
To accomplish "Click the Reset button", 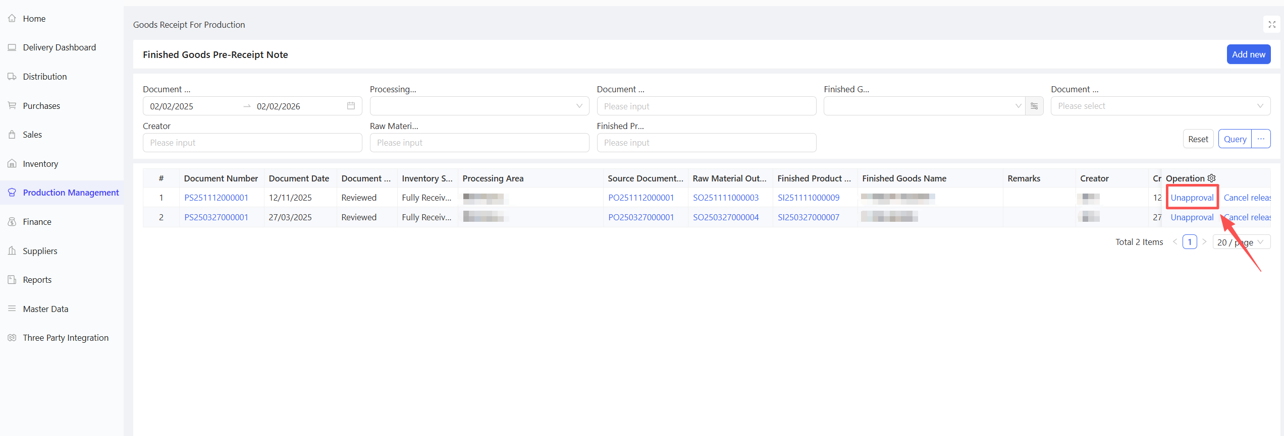I will click(1198, 139).
